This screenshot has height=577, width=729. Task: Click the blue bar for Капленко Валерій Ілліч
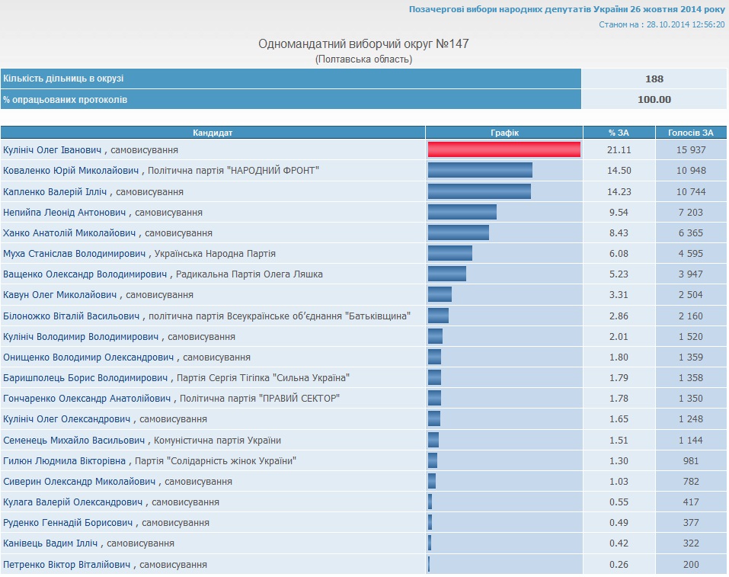(479, 191)
